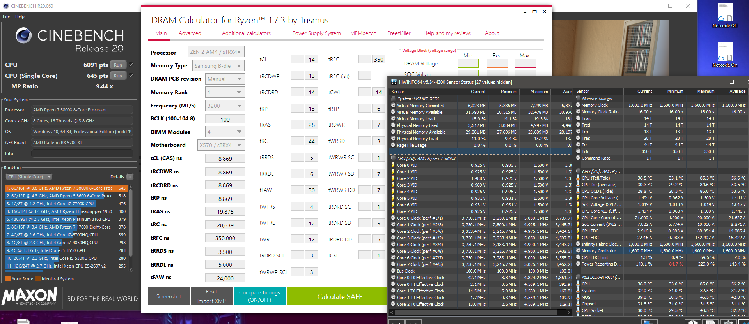Collapse the MSI B550-A PRO sensor group

click(x=578, y=277)
